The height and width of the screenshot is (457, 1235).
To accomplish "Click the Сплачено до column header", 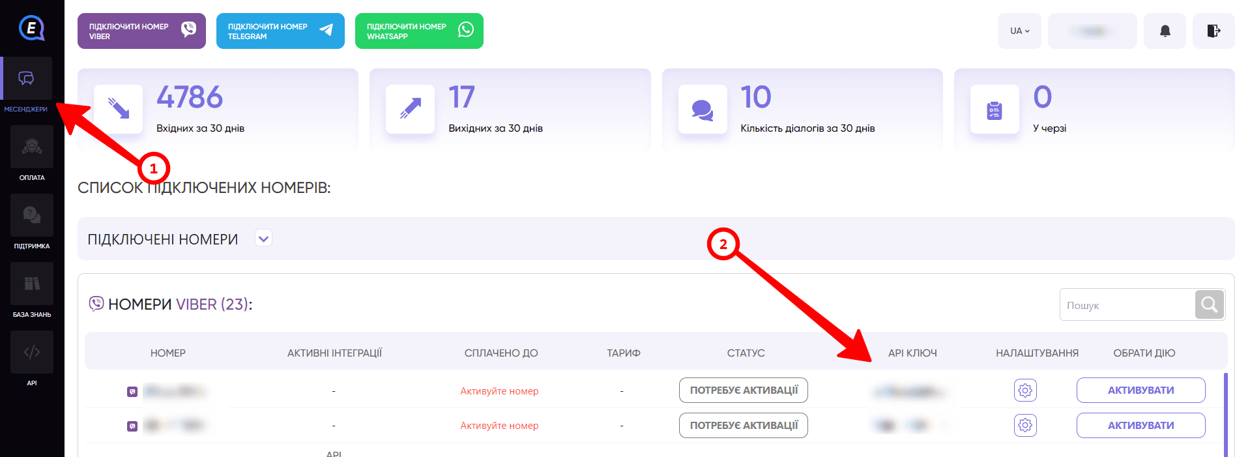I will tap(501, 353).
